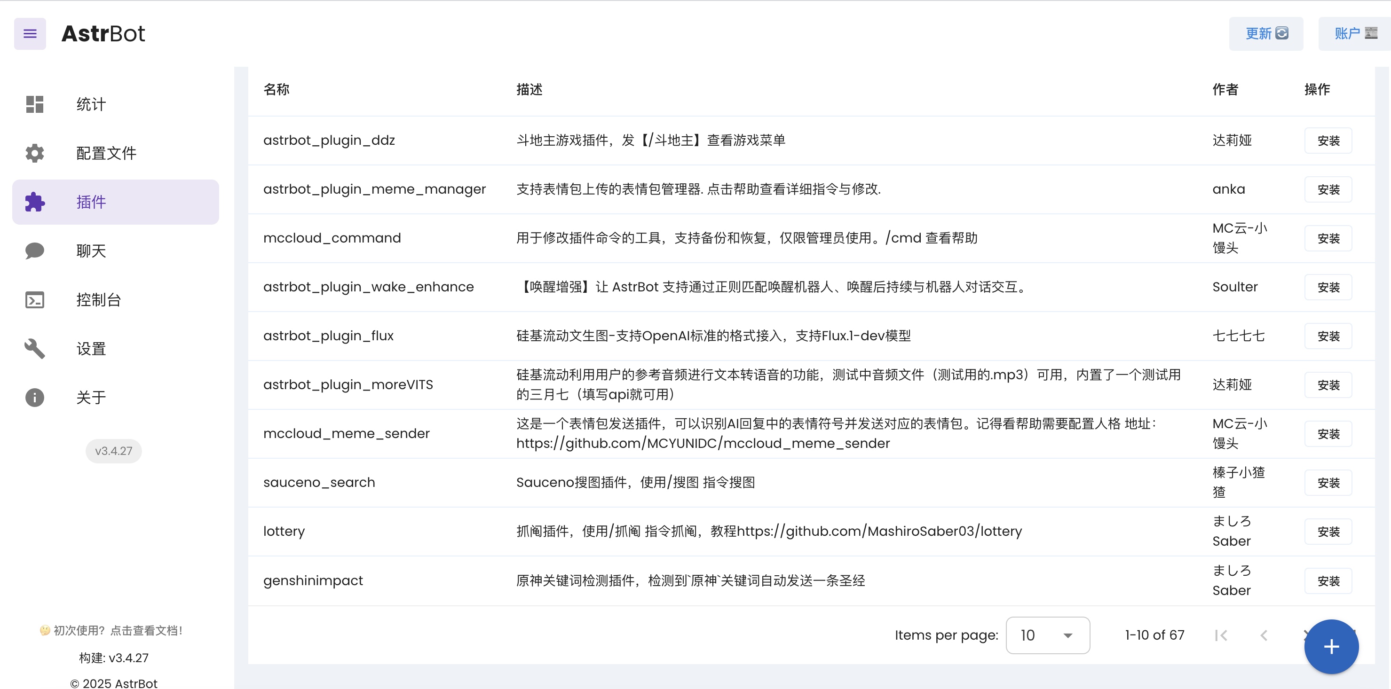Open the 配置文件 menu item
This screenshot has width=1391, height=689.
point(116,153)
